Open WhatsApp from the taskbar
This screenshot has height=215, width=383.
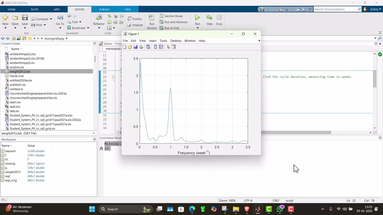[280, 209]
